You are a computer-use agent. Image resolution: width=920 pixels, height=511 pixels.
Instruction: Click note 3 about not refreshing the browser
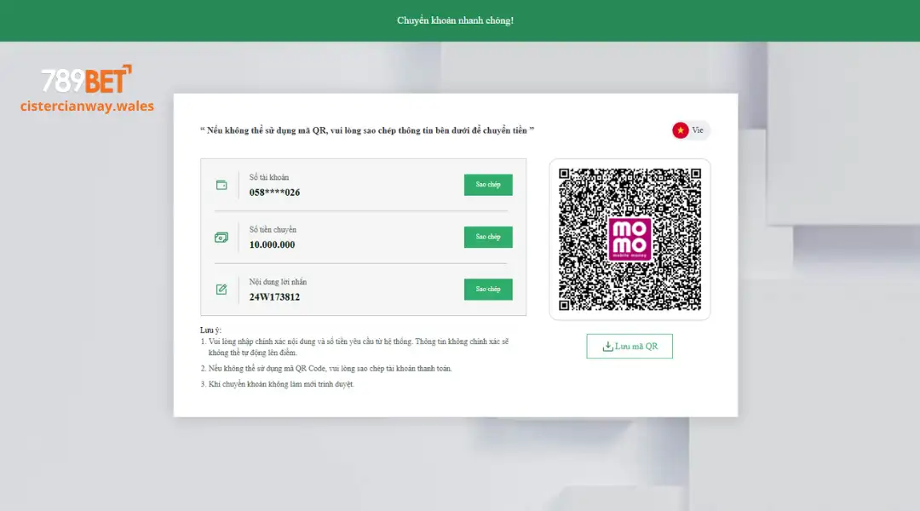277,384
